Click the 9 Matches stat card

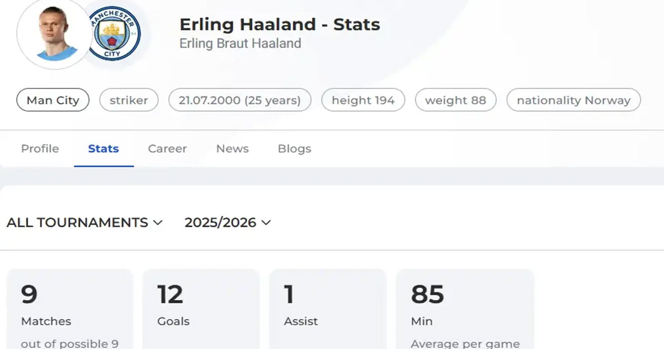click(x=70, y=310)
